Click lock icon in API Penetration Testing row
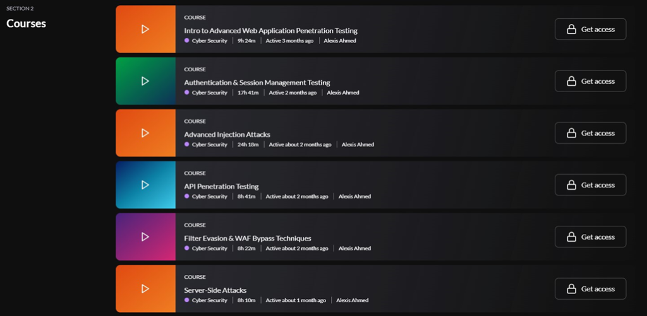Image resolution: width=647 pixels, height=316 pixels. pos(571,185)
